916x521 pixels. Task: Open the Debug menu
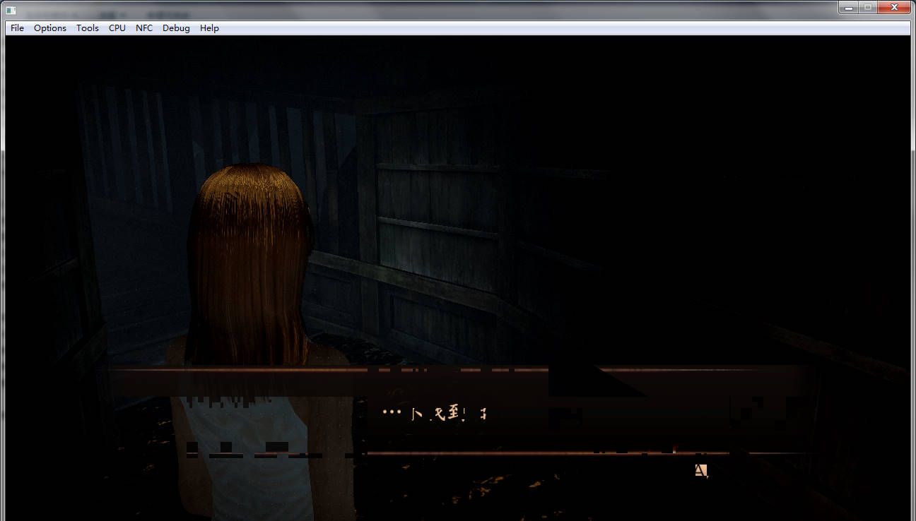tap(176, 28)
